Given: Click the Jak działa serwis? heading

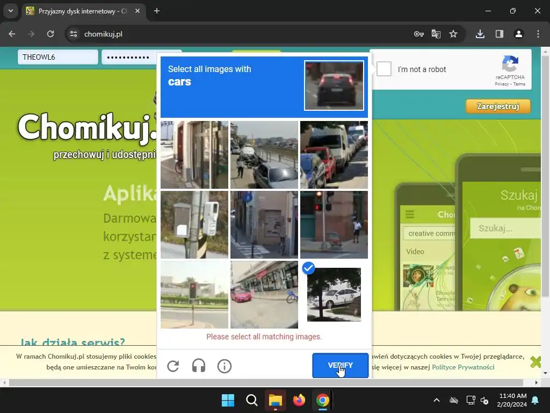Looking at the screenshot, I should tap(73, 341).
